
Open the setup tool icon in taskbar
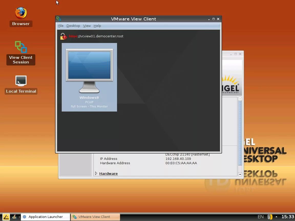click(14, 217)
